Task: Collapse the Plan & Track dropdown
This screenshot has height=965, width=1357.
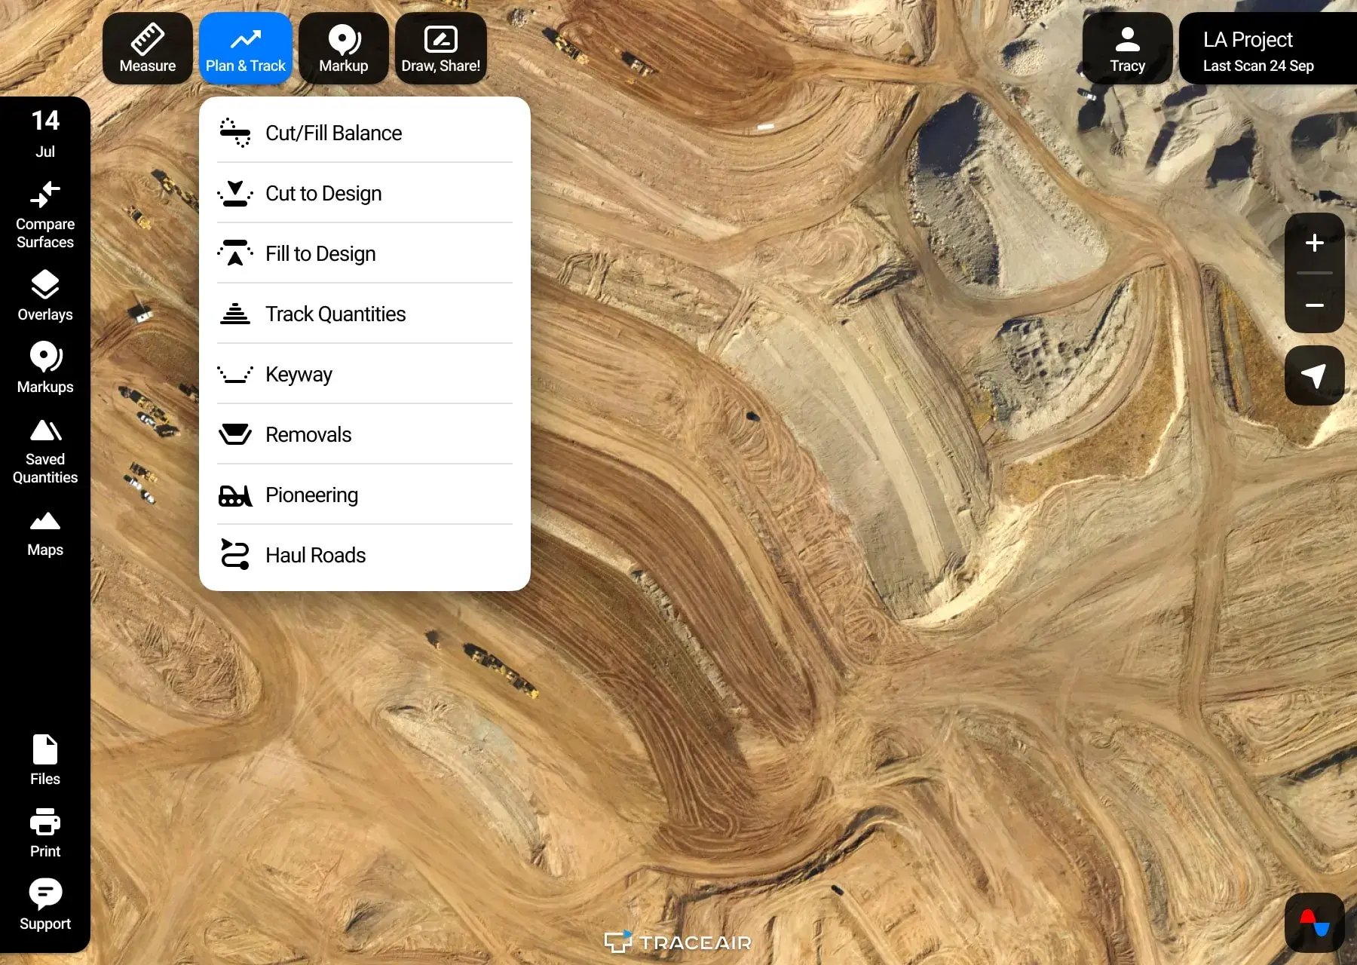Action: click(x=246, y=47)
